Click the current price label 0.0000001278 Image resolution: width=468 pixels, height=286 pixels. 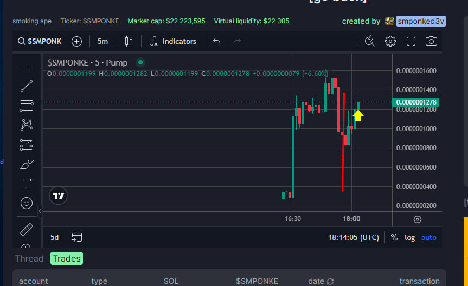(415, 102)
